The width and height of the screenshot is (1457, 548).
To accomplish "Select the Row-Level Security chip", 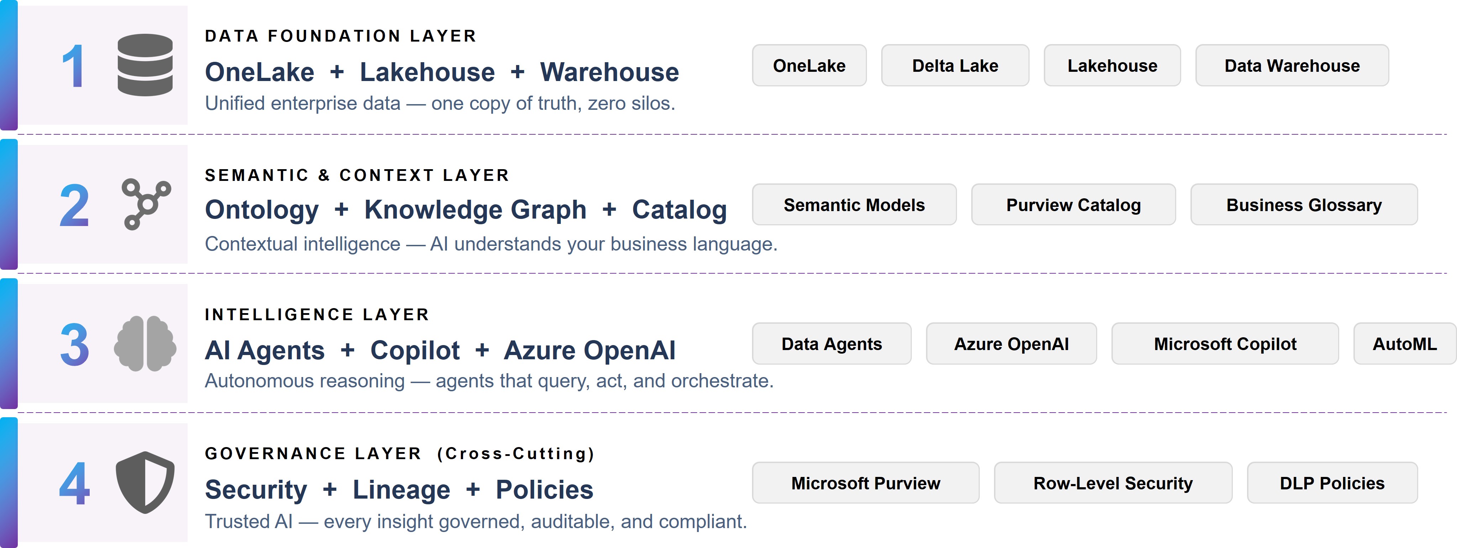I will click(x=1113, y=483).
